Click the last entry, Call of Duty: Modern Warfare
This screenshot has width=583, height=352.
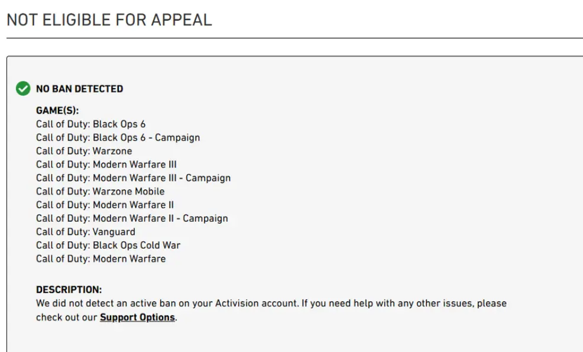pos(101,259)
